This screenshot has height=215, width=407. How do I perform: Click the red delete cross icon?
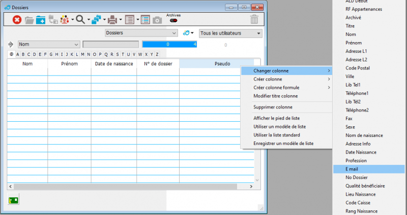[x=17, y=20]
